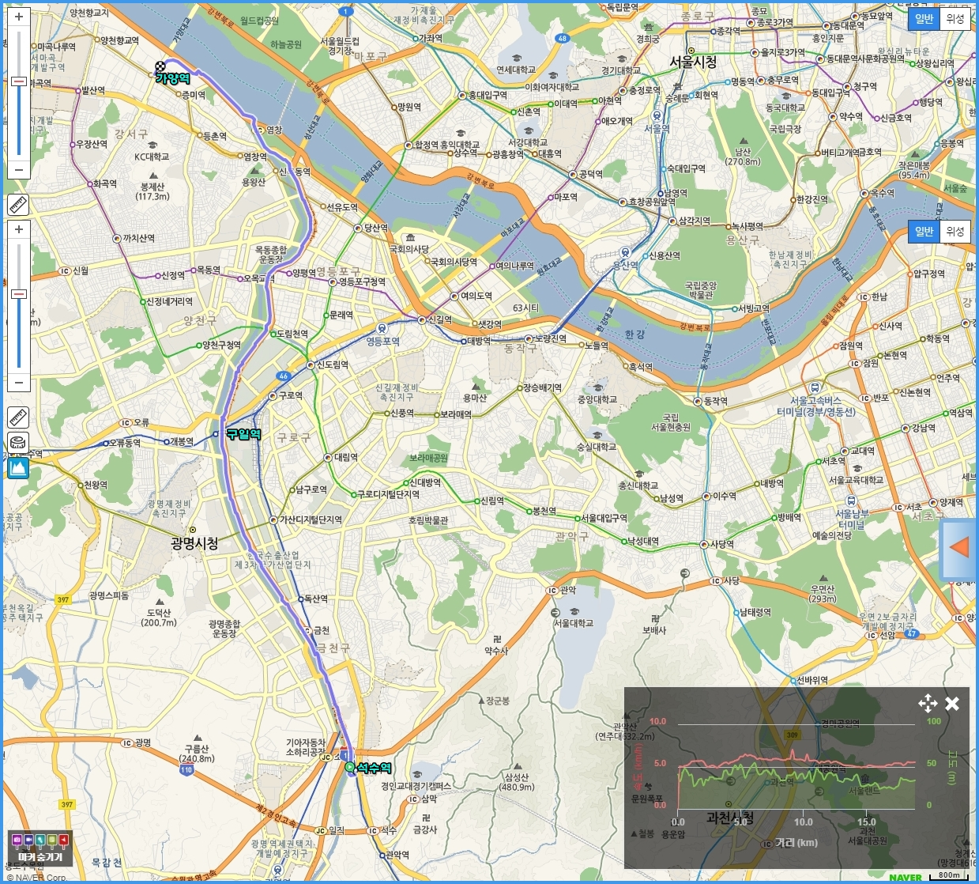The height and width of the screenshot is (884, 979).
Task: Click the purple camera photo marker icon
Action: [17, 840]
